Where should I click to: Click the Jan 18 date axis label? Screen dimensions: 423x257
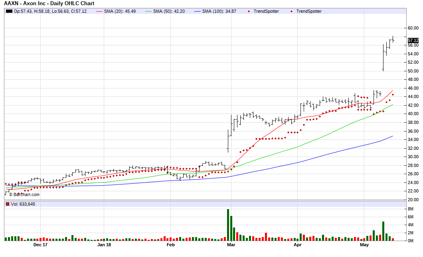coord(104,245)
